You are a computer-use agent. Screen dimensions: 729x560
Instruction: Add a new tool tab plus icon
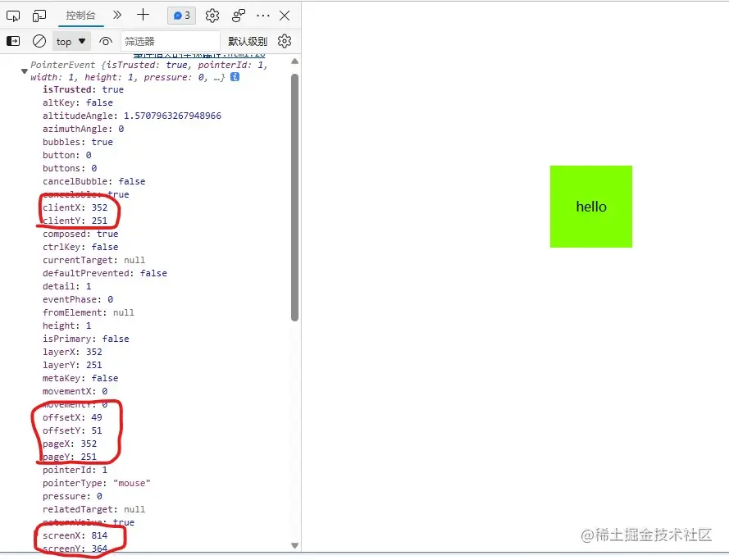click(x=144, y=15)
